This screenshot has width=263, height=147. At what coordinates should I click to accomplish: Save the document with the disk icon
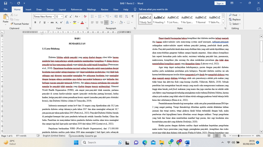[x=5, y=3]
